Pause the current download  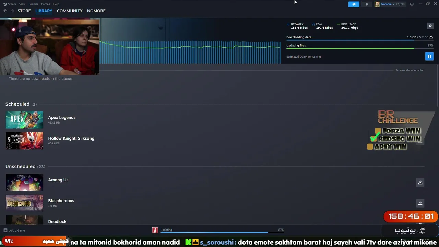[429, 57]
